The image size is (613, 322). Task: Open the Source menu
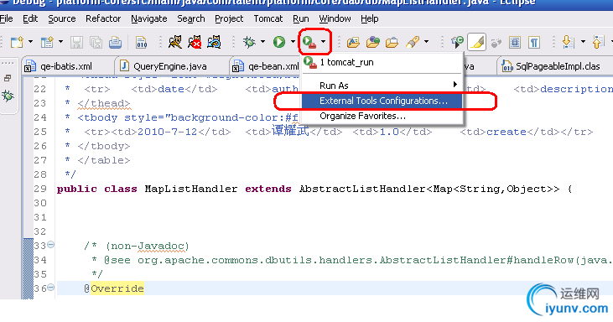click(x=62, y=18)
